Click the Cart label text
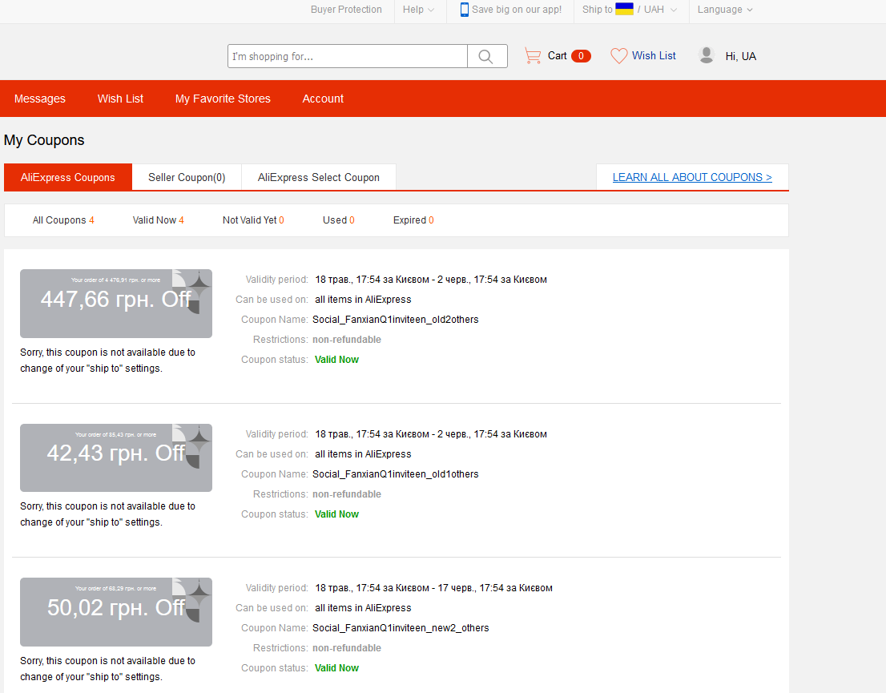The image size is (886, 693). tap(557, 55)
